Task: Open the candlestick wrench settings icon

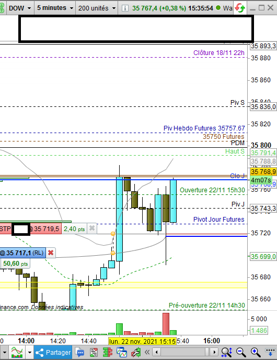Action: [x=135, y=352]
